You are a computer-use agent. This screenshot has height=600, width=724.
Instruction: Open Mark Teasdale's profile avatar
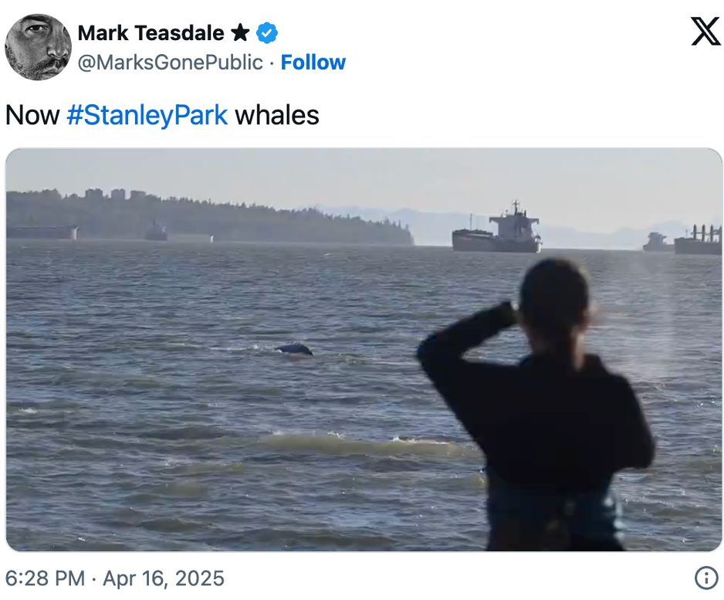click(38, 47)
